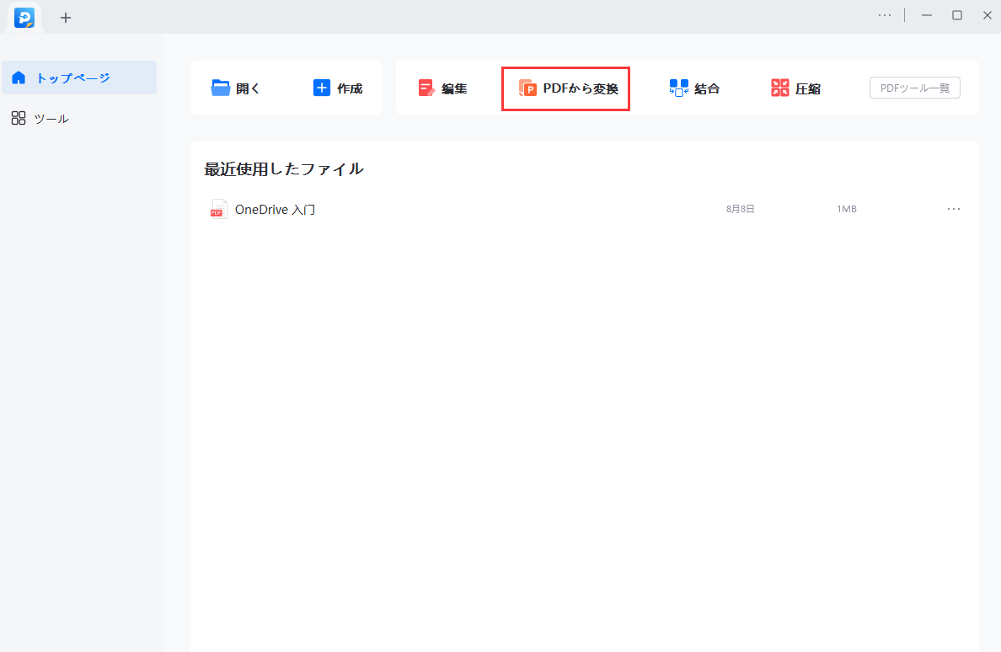Select the 結合 merge tool
Viewport: 1001px width, 652px height.
click(x=694, y=88)
